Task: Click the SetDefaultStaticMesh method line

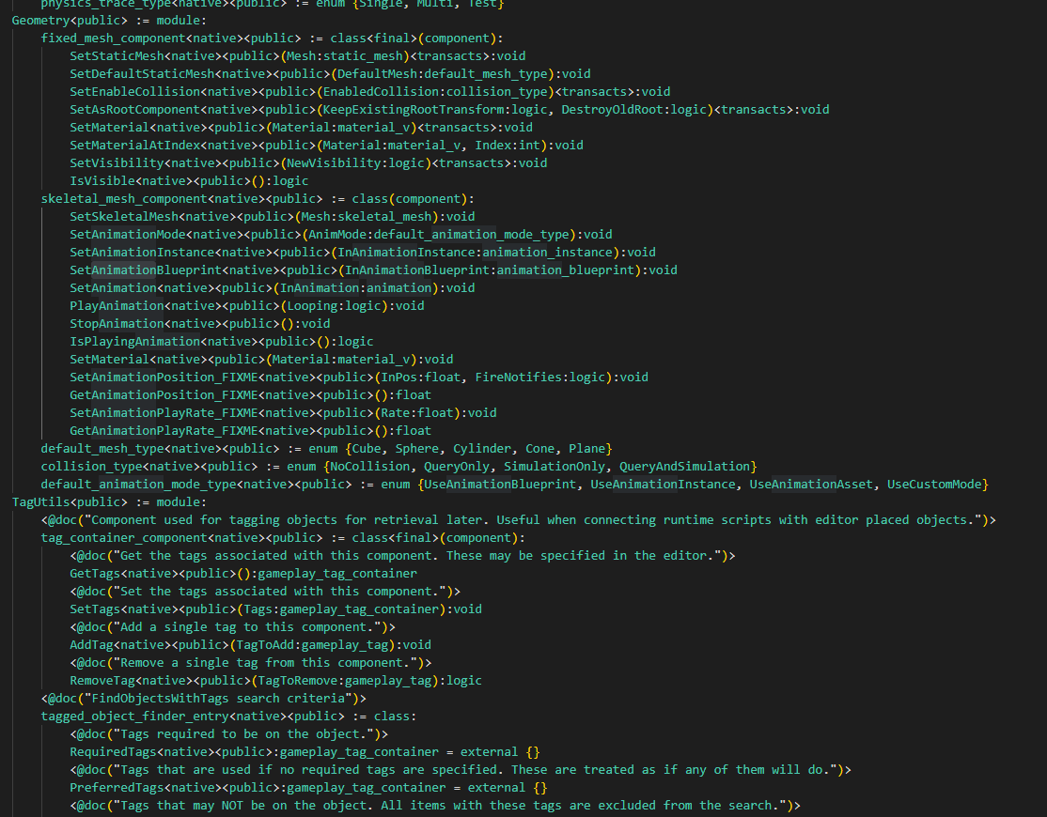Action: pos(330,74)
